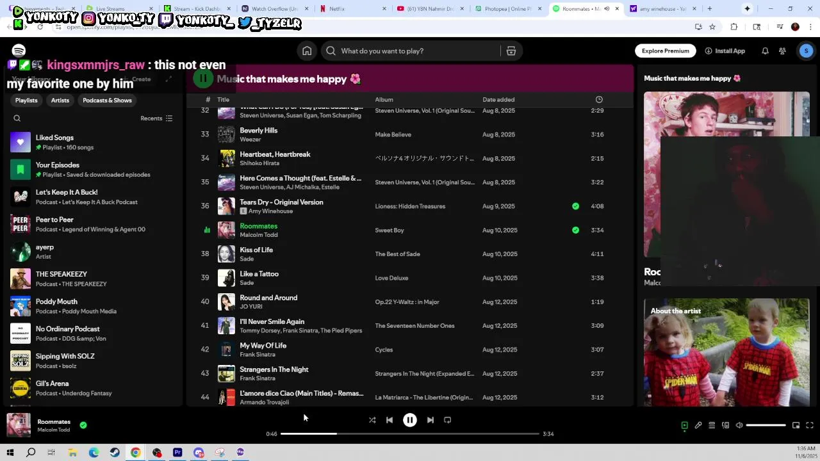Click the Amy Winehouse artist link
The height and width of the screenshot is (461, 820).
coord(270,211)
